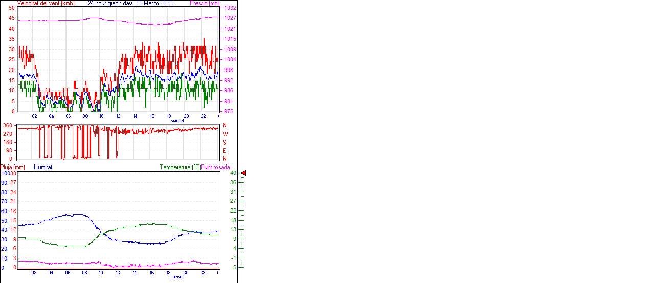Click the 'Velocitat del vent (kmh)' label
Image resolution: width=655 pixels, height=283 pixels.
[x=46, y=3]
